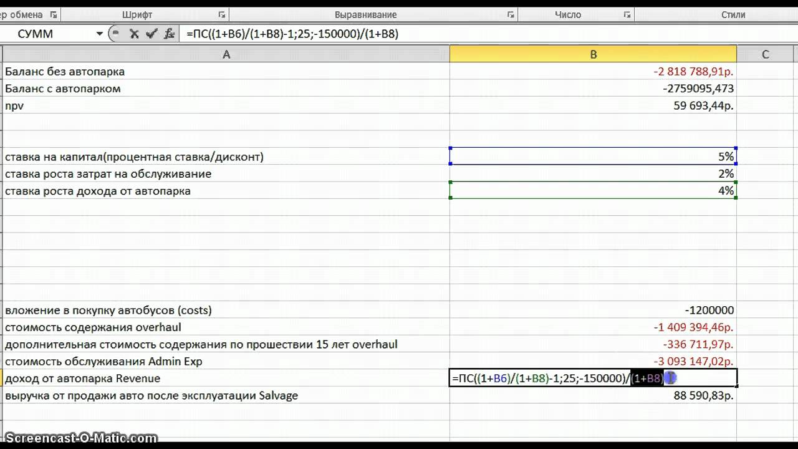Place cursor in the formula bar text

click(x=292, y=34)
